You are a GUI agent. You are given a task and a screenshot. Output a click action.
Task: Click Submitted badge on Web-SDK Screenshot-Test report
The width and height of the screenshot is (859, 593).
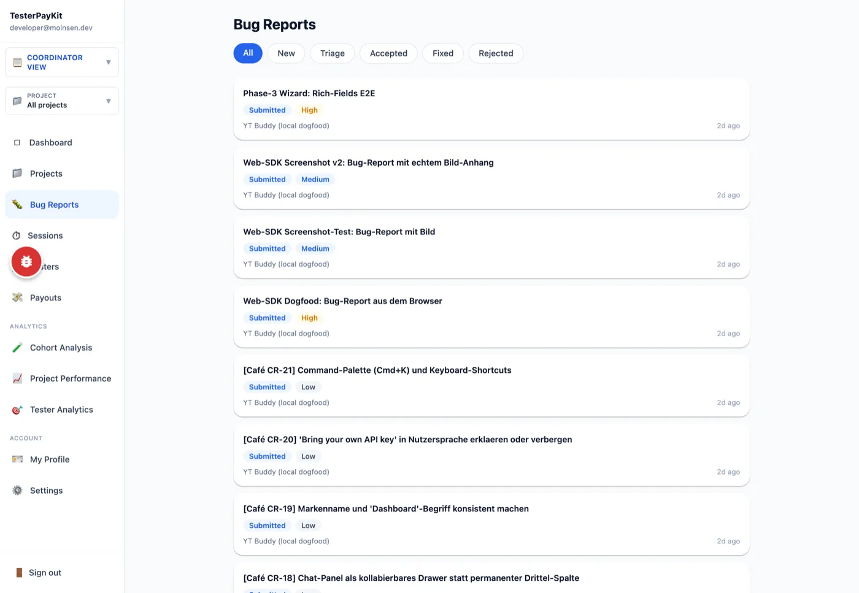click(x=267, y=249)
